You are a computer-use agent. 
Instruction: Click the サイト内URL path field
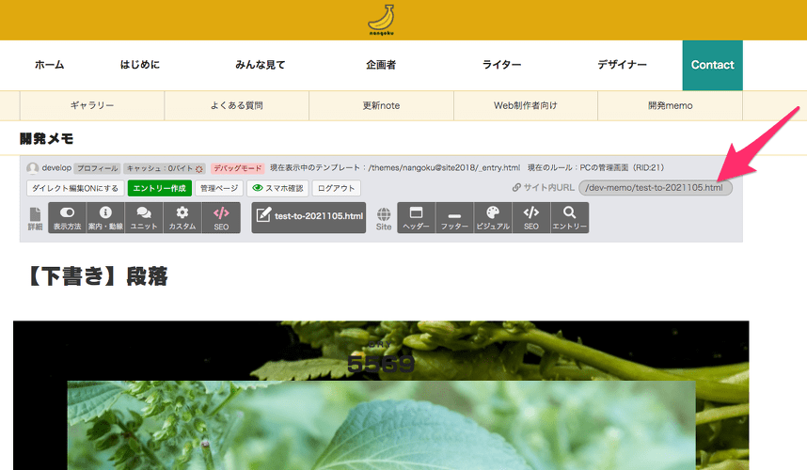(x=655, y=188)
